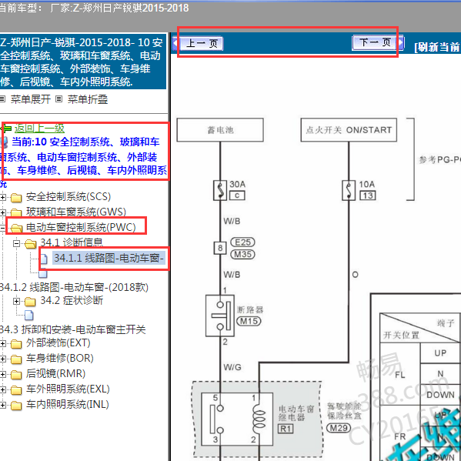This screenshot has width=461, height=461.
Task: Click the open folder icon of 电动车窗控制系统(PWC)
Action: [x=16, y=228]
